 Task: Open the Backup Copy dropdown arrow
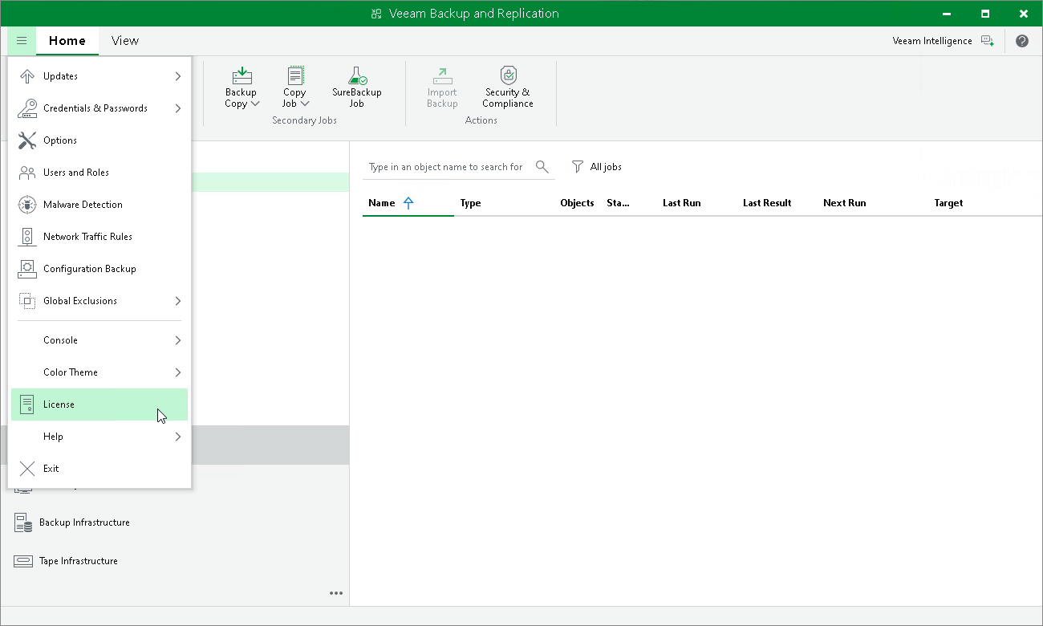255,104
